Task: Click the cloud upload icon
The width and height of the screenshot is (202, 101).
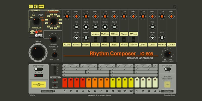Action: 31,6
